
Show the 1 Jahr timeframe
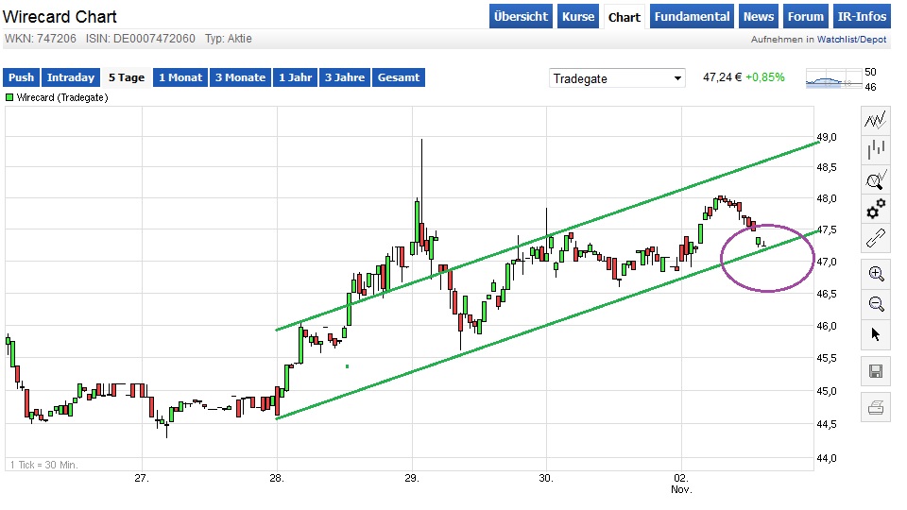[x=295, y=77]
